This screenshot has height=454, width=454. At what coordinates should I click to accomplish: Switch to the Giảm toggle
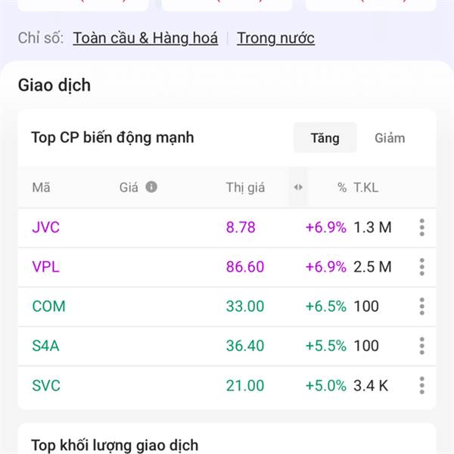point(390,138)
